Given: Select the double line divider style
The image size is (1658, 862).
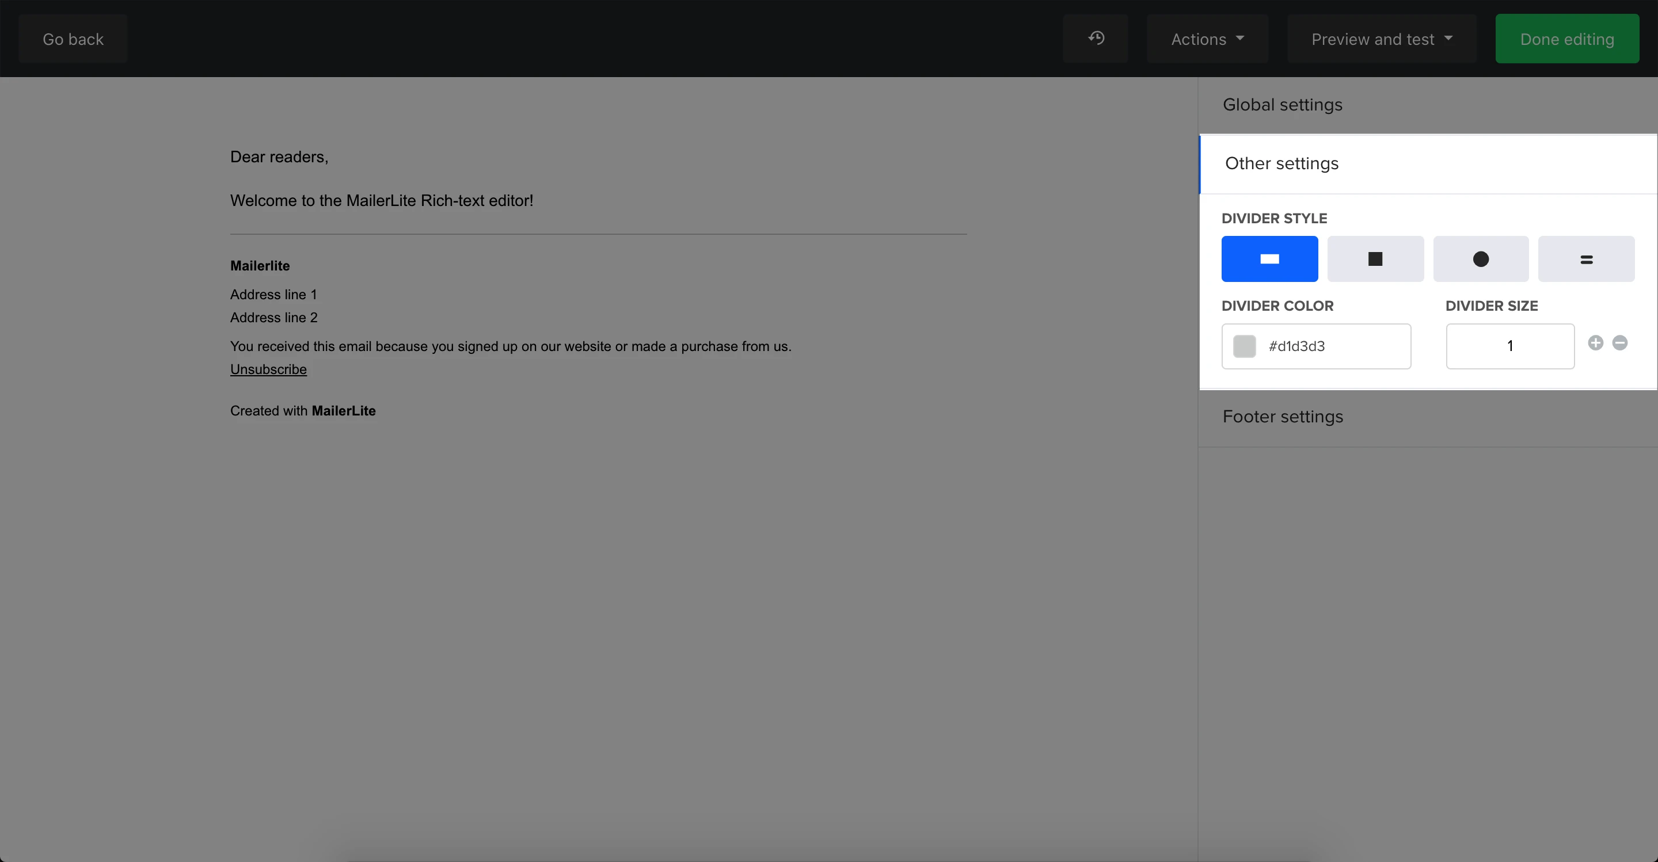Looking at the screenshot, I should click(1586, 258).
